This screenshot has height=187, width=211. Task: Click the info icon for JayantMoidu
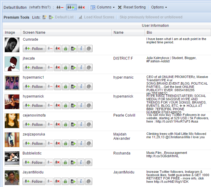81,181
